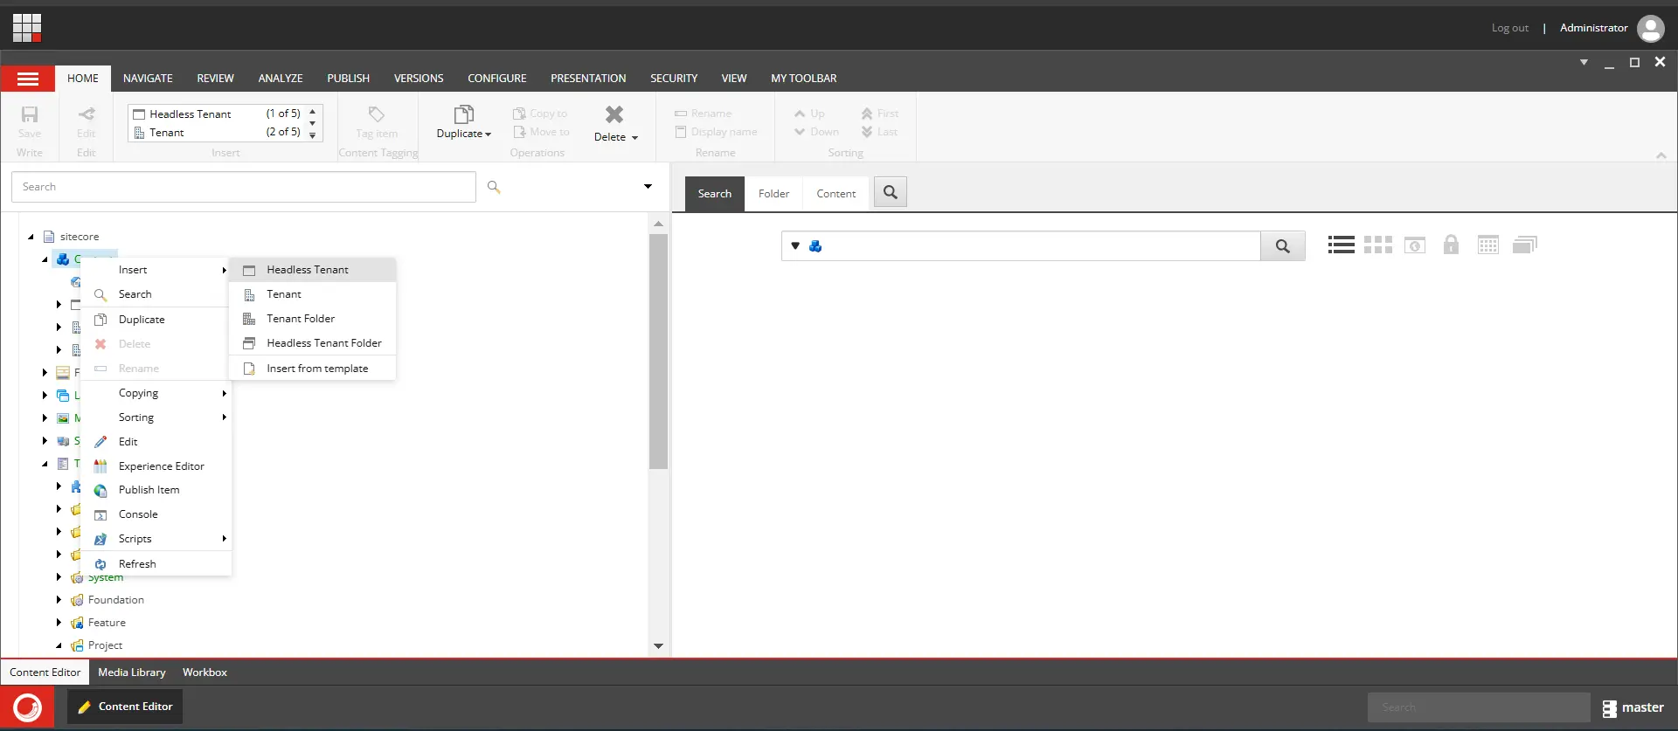
Task: Open the Media Library bottom tab
Action: click(131, 672)
